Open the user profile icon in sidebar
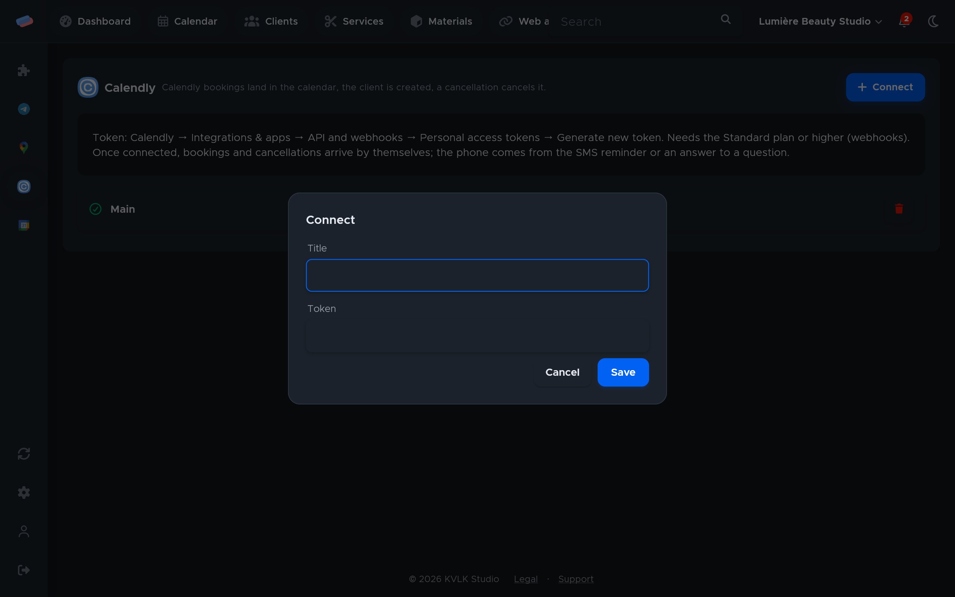The height and width of the screenshot is (597, 955). pos(24,531)
